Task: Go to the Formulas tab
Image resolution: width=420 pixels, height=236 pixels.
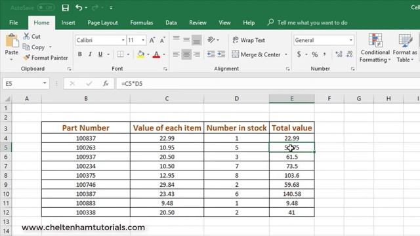Action: coord(142,23)
